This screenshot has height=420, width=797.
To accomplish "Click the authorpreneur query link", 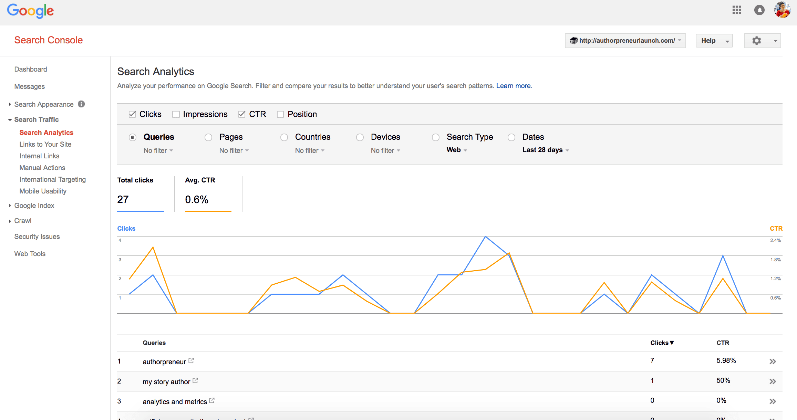I will [164, 361].
